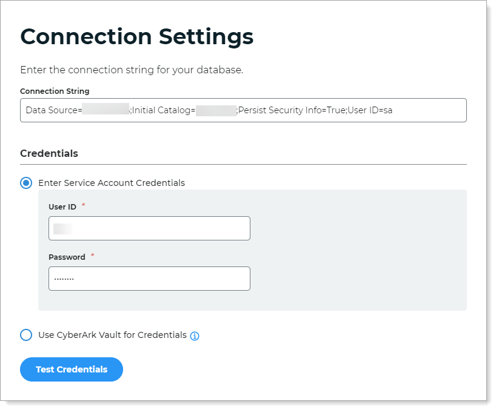Click the User ID field label
496x410 pixels.
point(62,207)
